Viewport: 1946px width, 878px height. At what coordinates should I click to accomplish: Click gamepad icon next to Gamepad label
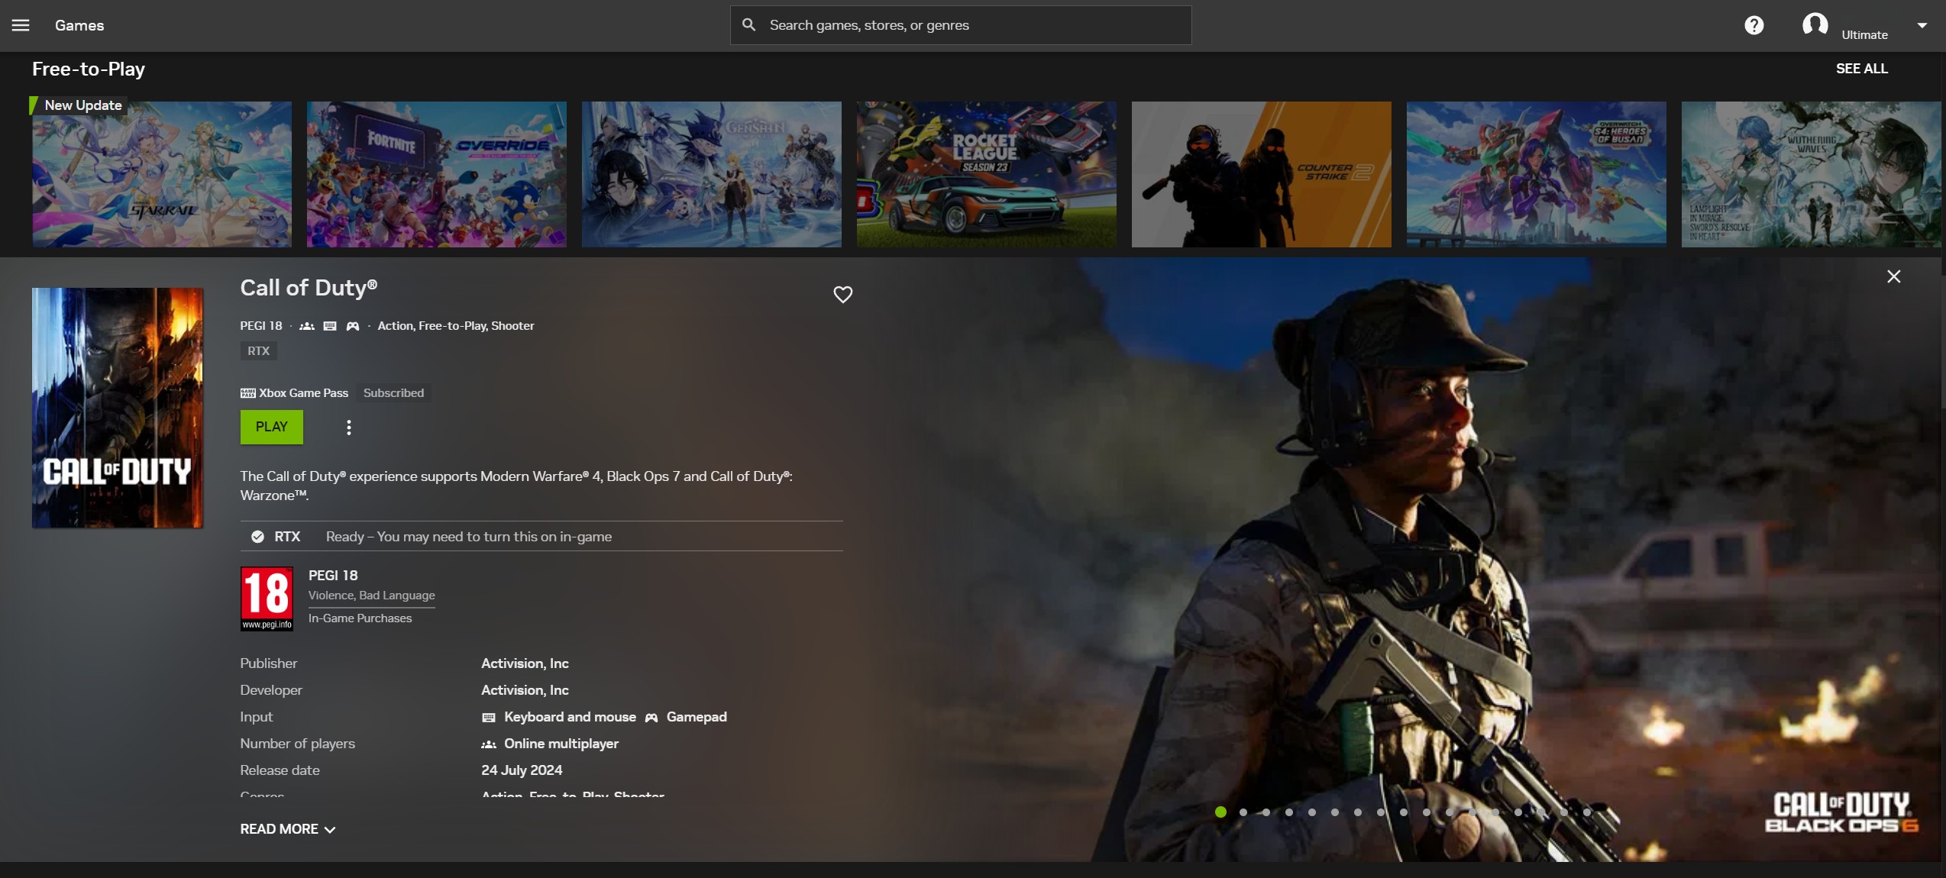(x=651, y=718)
